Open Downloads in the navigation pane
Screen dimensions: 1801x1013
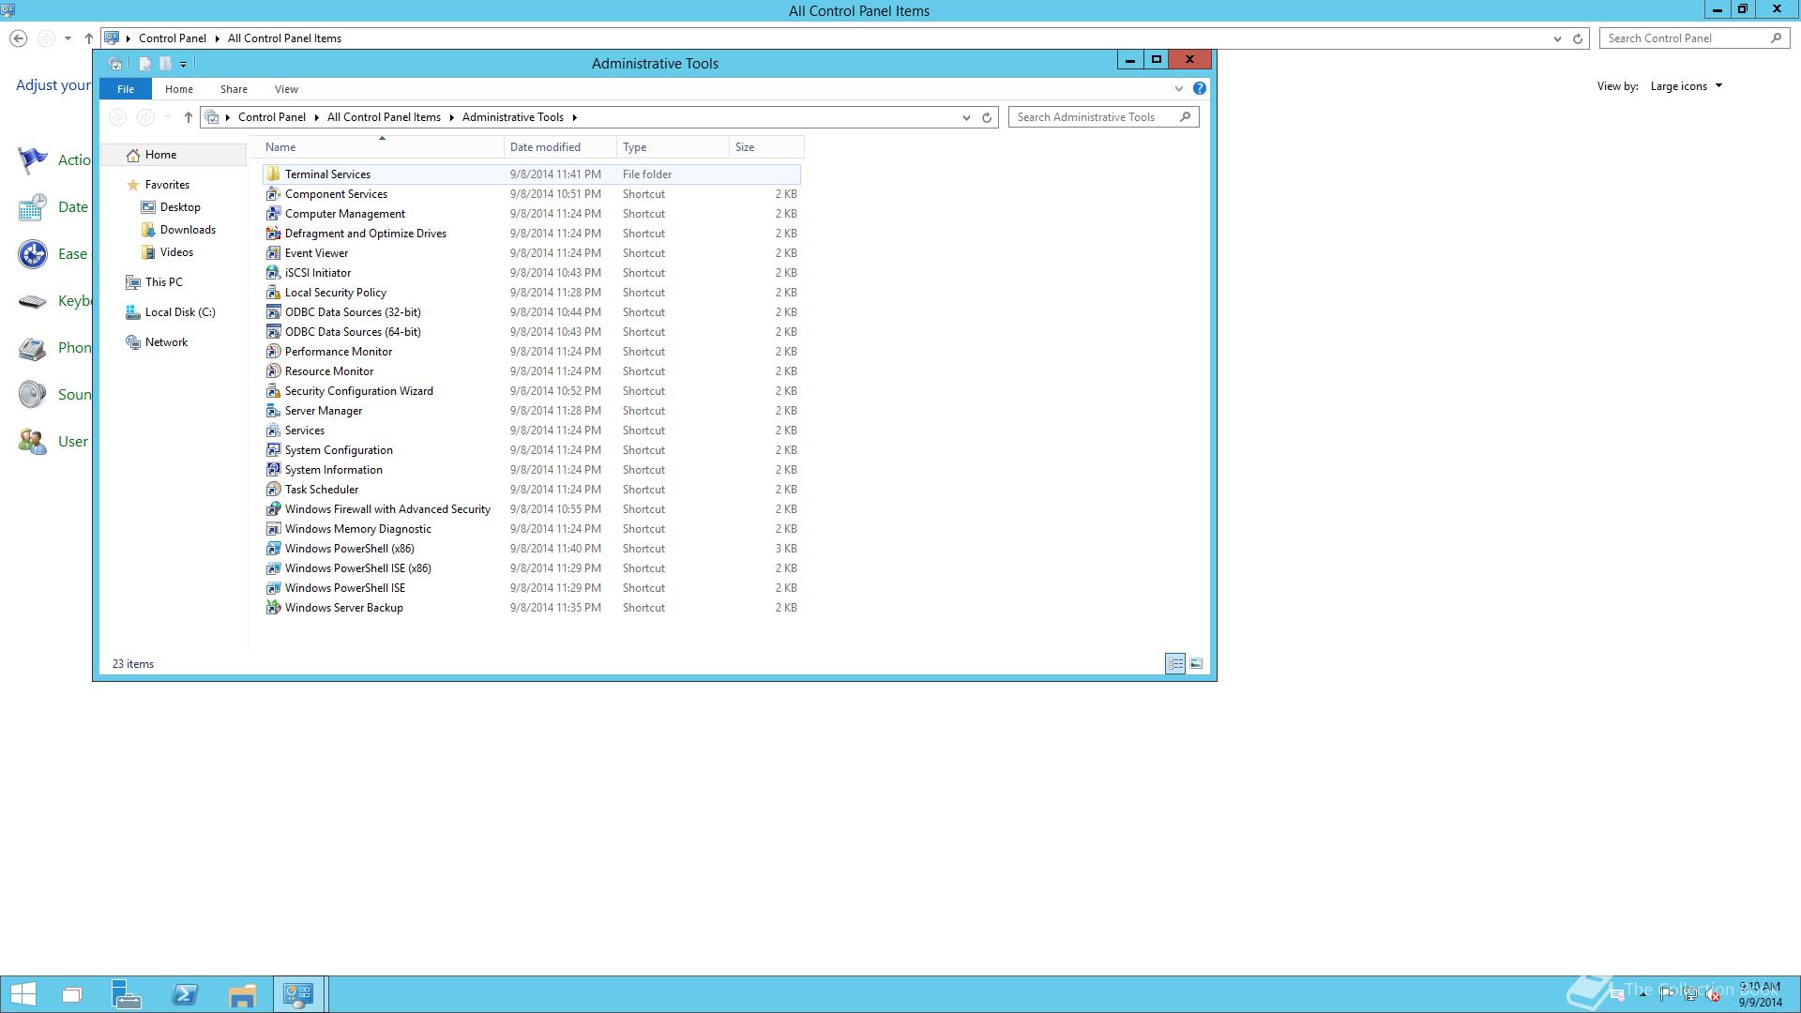188,230
